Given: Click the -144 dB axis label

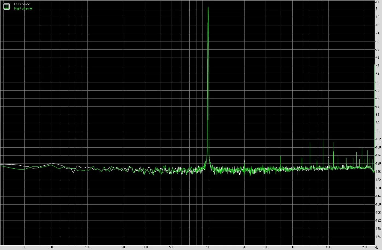Looking at the screenshot, I should pos(378,196).
